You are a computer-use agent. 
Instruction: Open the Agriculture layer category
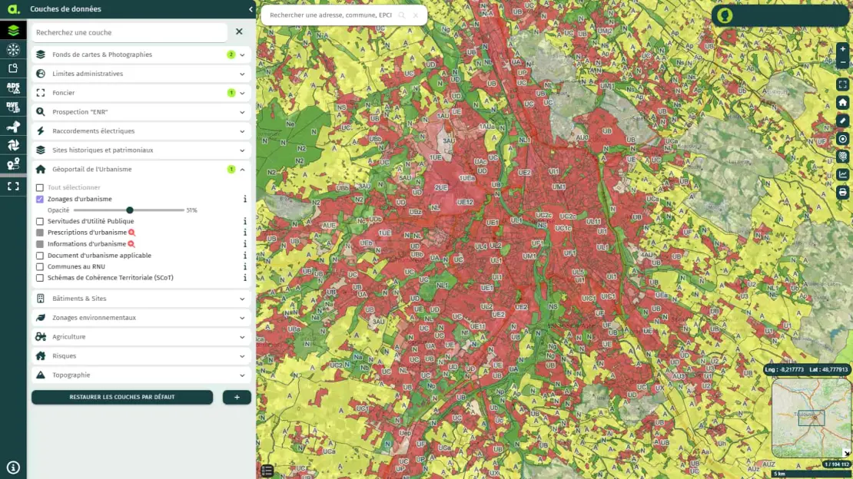click(x=142, y=337)
